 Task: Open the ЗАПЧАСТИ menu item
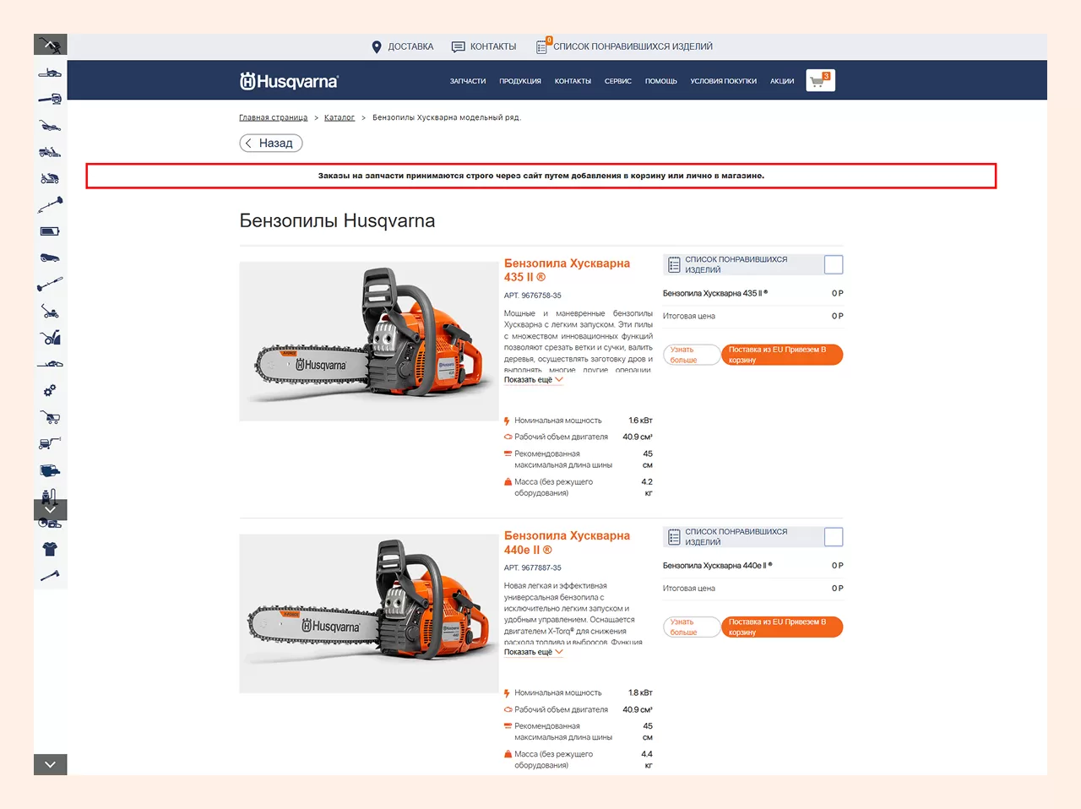tap(467, 81)
